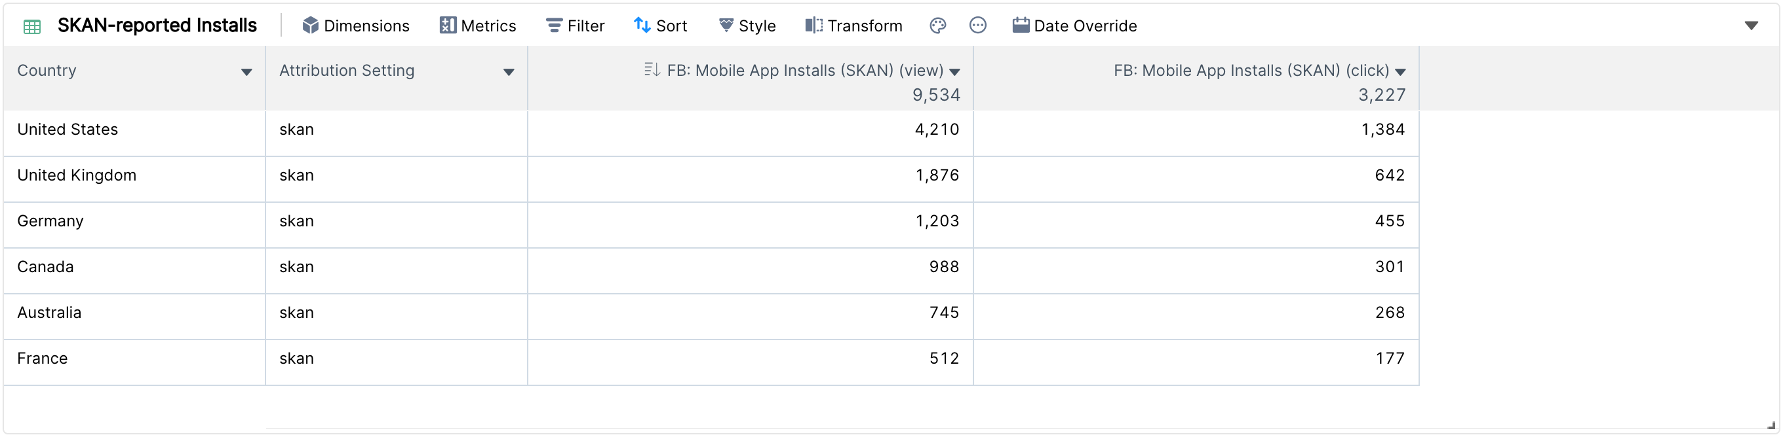This screenshot has width=1783, height=437.
Task: Click the Attribution Setting header label
Action: 347,71
